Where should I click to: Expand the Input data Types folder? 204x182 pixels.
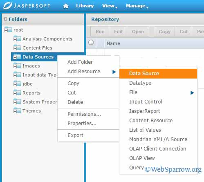(x=15, y=75)
